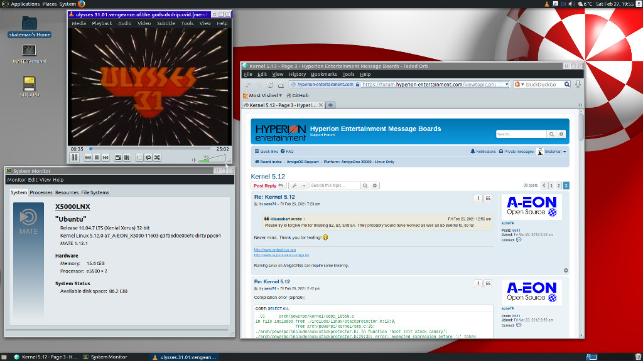The image size is (643, 361).
Task: Report the first Re: Kernel 5.12 post
Action: (x=478, y=199)
